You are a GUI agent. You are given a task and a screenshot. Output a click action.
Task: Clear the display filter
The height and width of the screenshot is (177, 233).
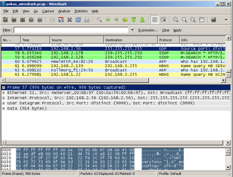(166, 30)
